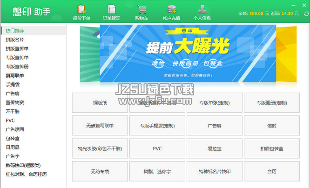Minimize the 想印助手 window
The width and height of the screenshot is (310, 188).
(x=293, y=5)
